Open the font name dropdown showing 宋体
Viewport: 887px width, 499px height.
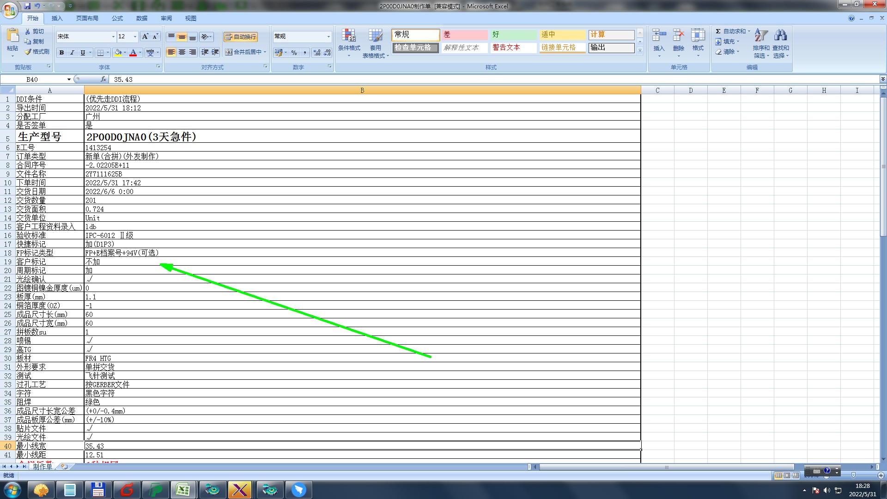[x=113, y=37]
